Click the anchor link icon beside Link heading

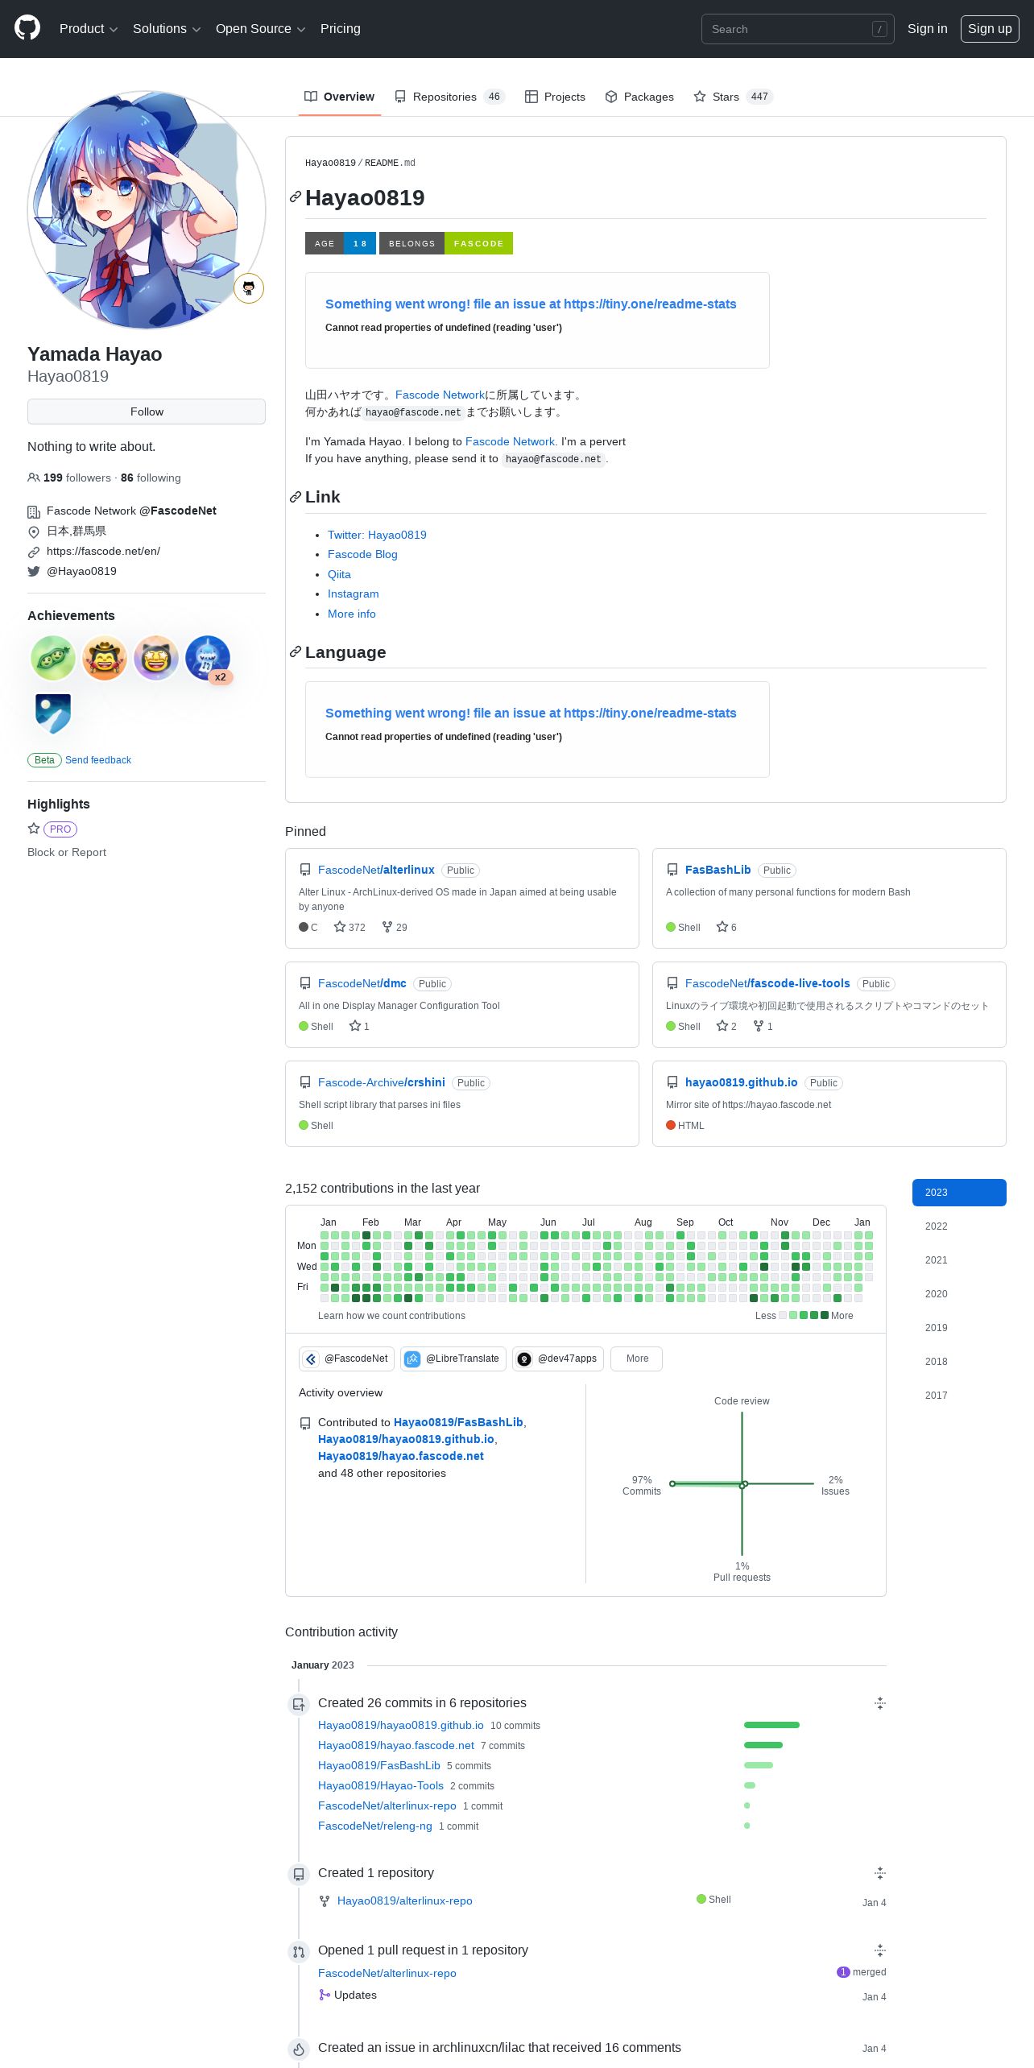click(x=296, y=497)
